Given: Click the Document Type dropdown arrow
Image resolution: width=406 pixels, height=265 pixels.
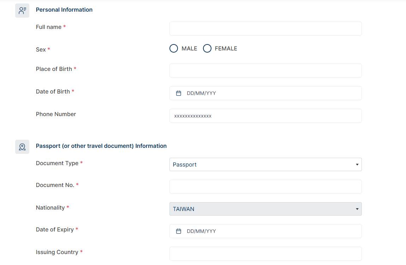Looking at the screenshot, I should pos(357,164).
